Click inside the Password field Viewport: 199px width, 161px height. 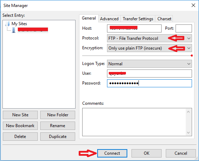[149, 83]
